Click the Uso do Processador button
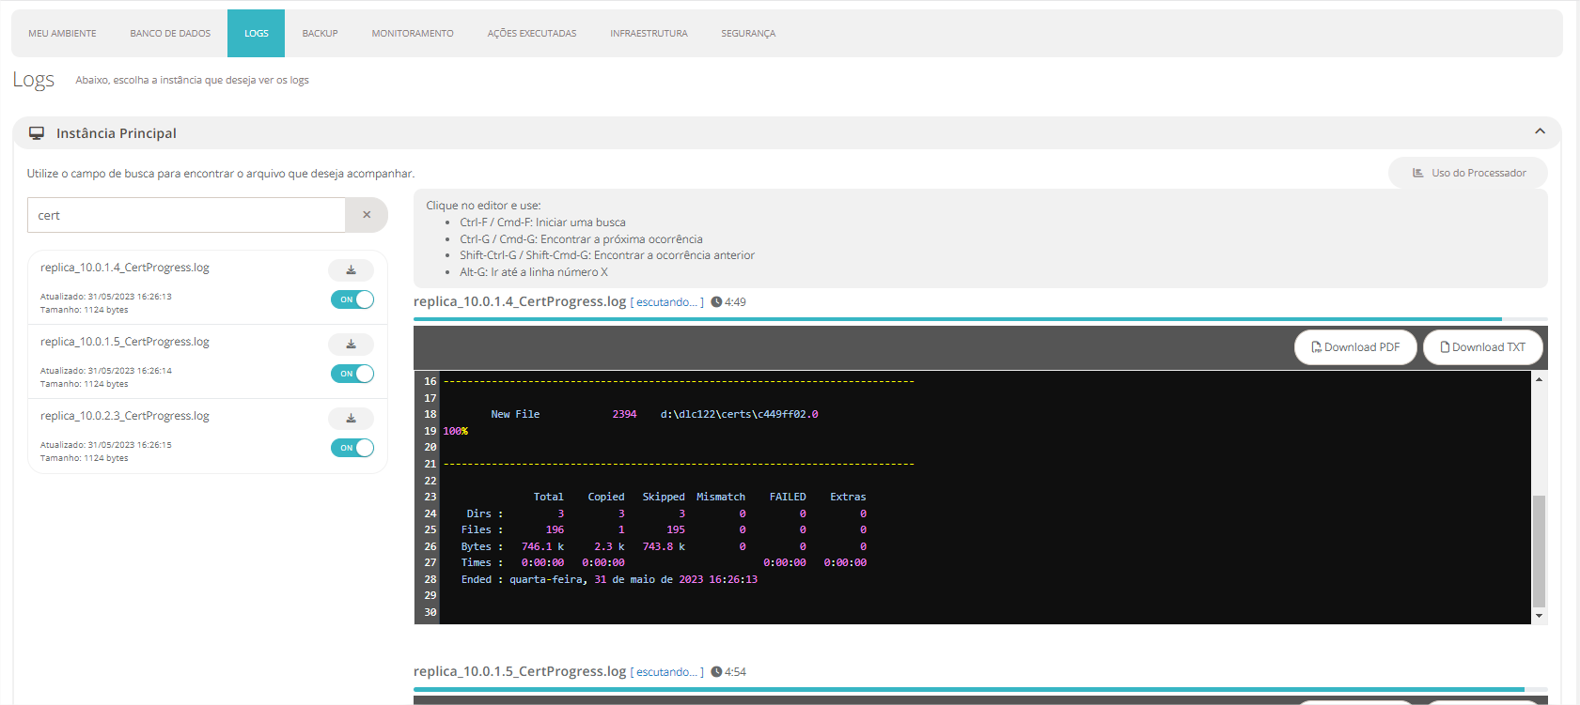This screenshot has width=1580, height=705. tap(1468, 173)
